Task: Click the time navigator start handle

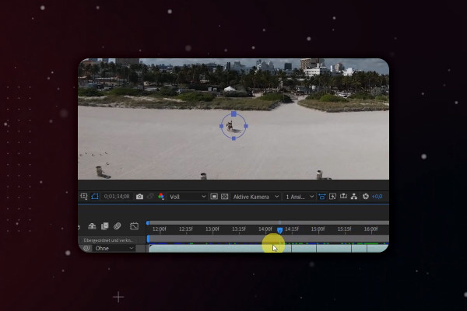Action: coord(148,223)
